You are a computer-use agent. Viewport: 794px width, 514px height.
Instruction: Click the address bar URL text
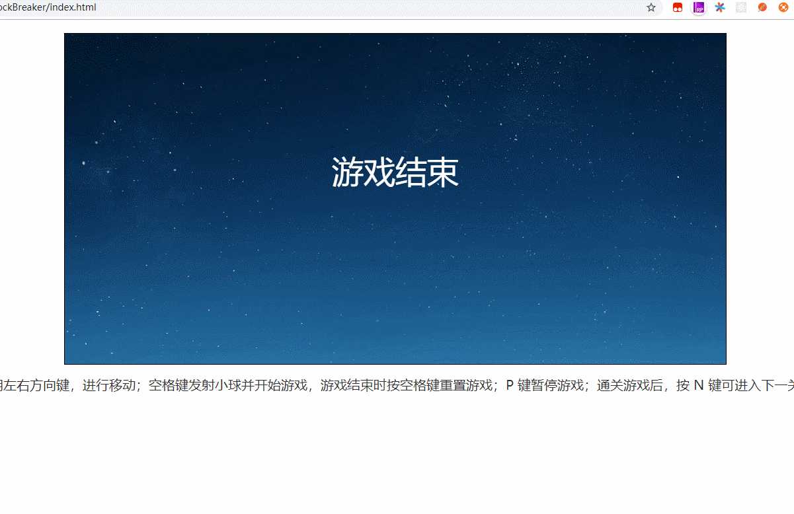48,7
